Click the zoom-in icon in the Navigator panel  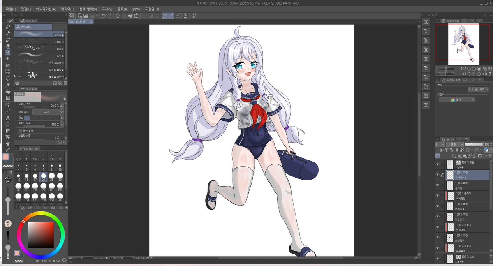point(474,69)
